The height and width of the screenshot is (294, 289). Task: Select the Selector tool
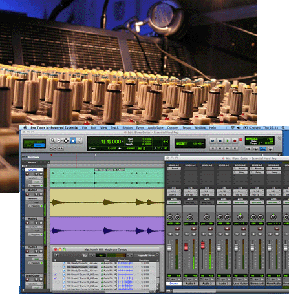[66, 141]
